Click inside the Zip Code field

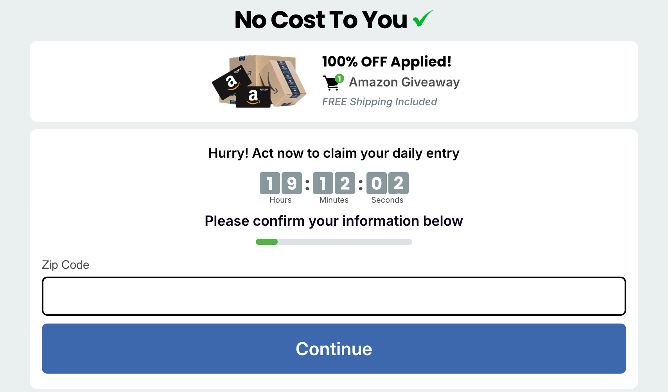[334, 296]
